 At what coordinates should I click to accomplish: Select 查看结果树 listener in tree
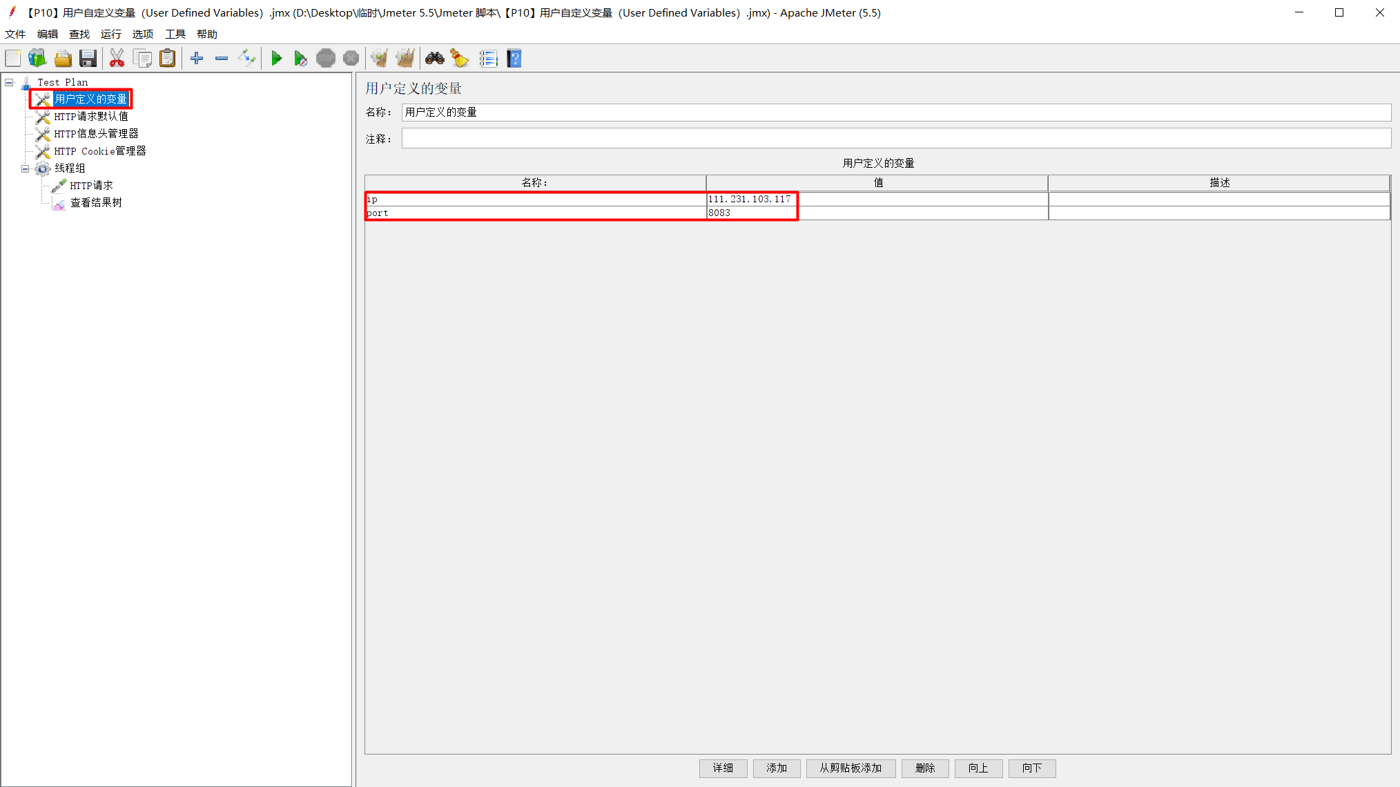point(96,203)
